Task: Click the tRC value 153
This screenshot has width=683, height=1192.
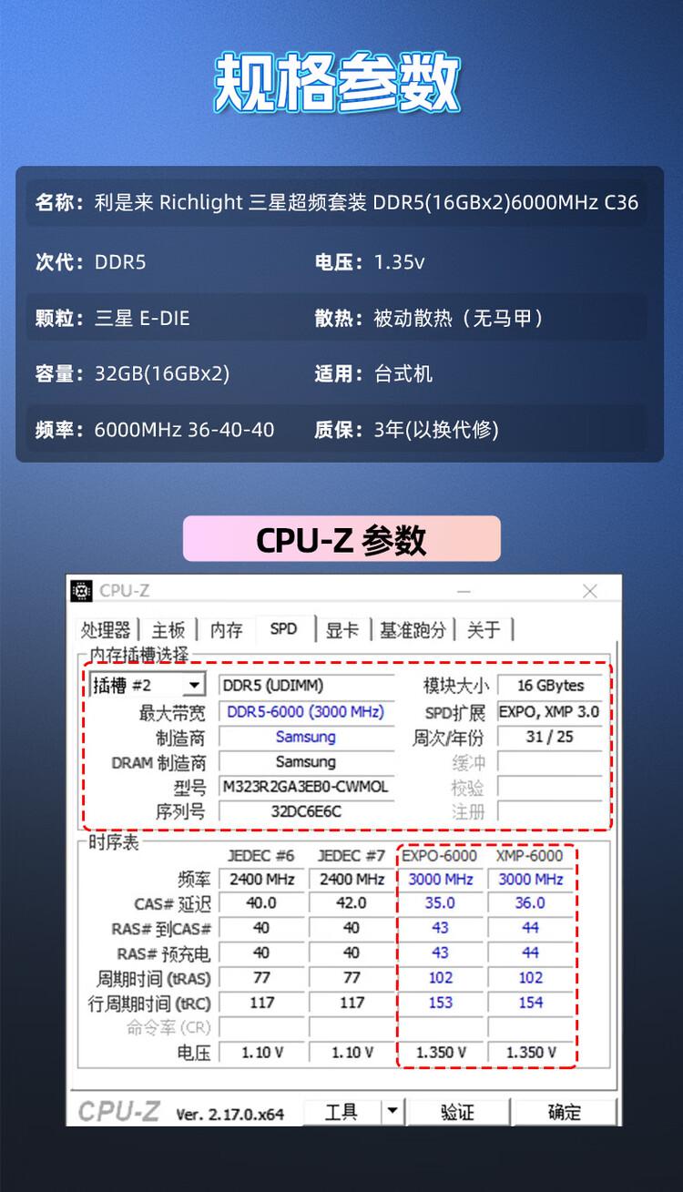Action: point(441,1003)
